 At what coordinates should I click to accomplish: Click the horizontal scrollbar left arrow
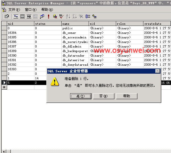point(4,152)
